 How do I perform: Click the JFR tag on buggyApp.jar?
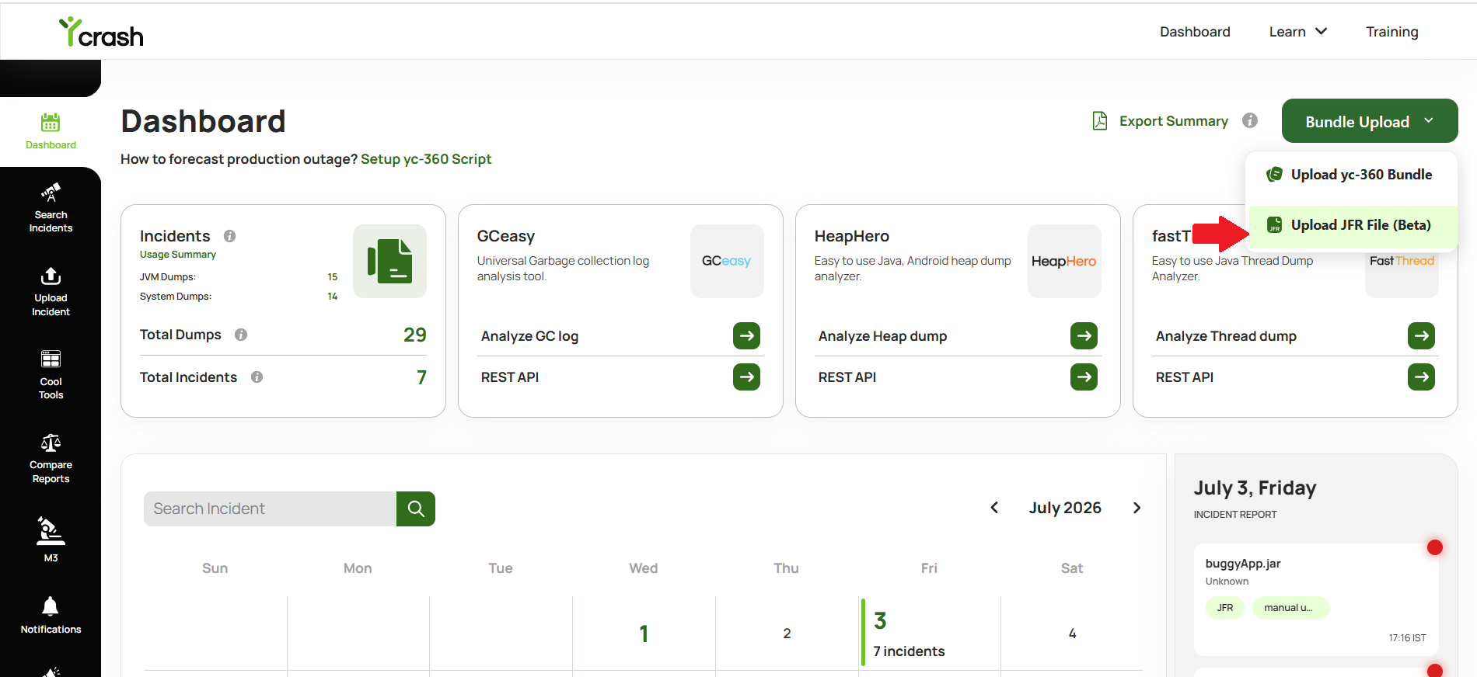[x=1225, y=608]
